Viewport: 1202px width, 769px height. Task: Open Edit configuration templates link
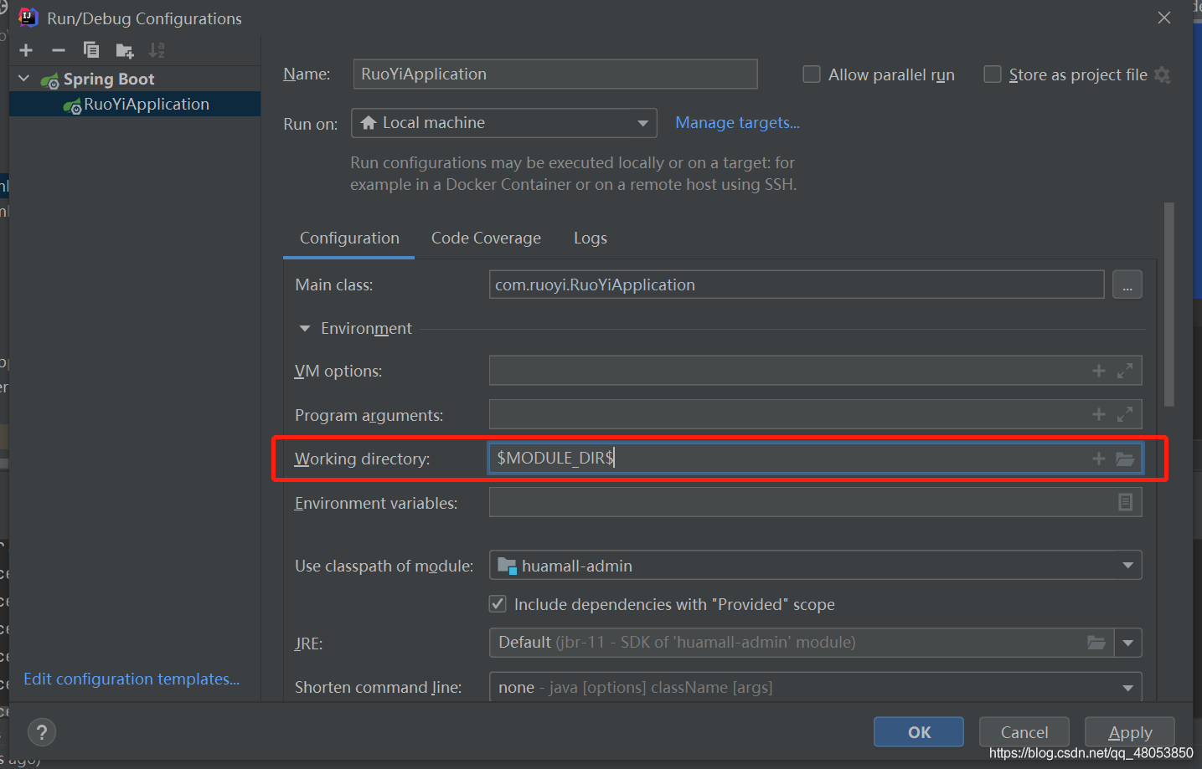coord(132,679)
